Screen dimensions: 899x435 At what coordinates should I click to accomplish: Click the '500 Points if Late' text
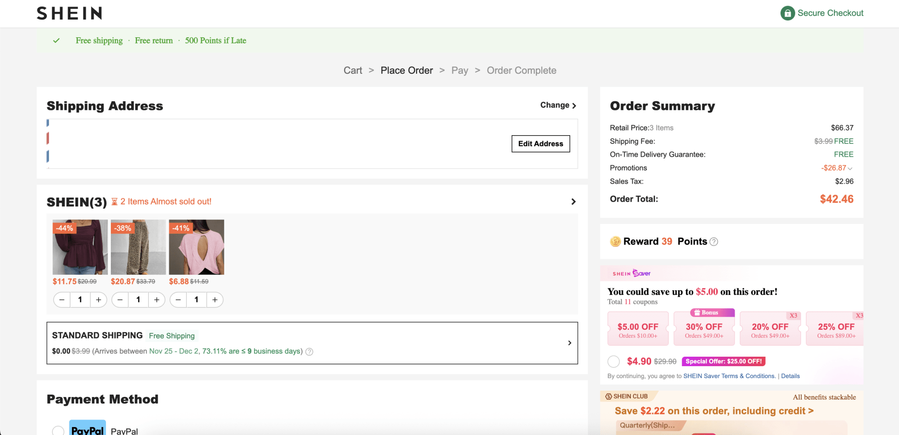(215, 40)
